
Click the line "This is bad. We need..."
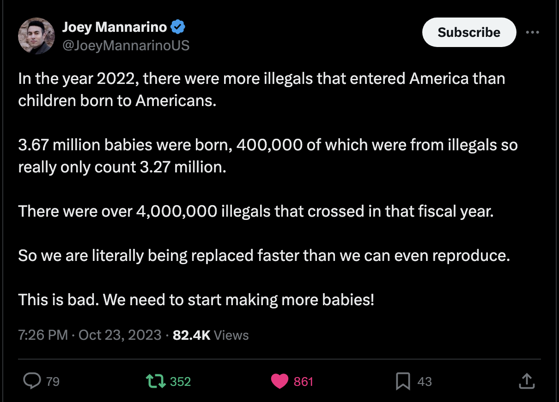click(196, 300)
